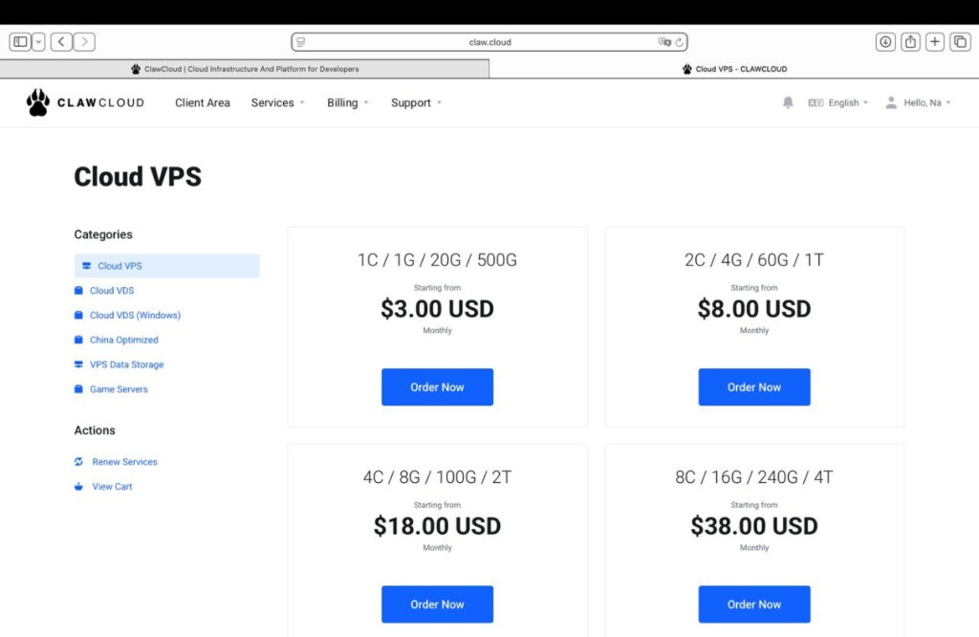Expand the Billing dropdown menu
Screen dimensions: 979x637
347,102
